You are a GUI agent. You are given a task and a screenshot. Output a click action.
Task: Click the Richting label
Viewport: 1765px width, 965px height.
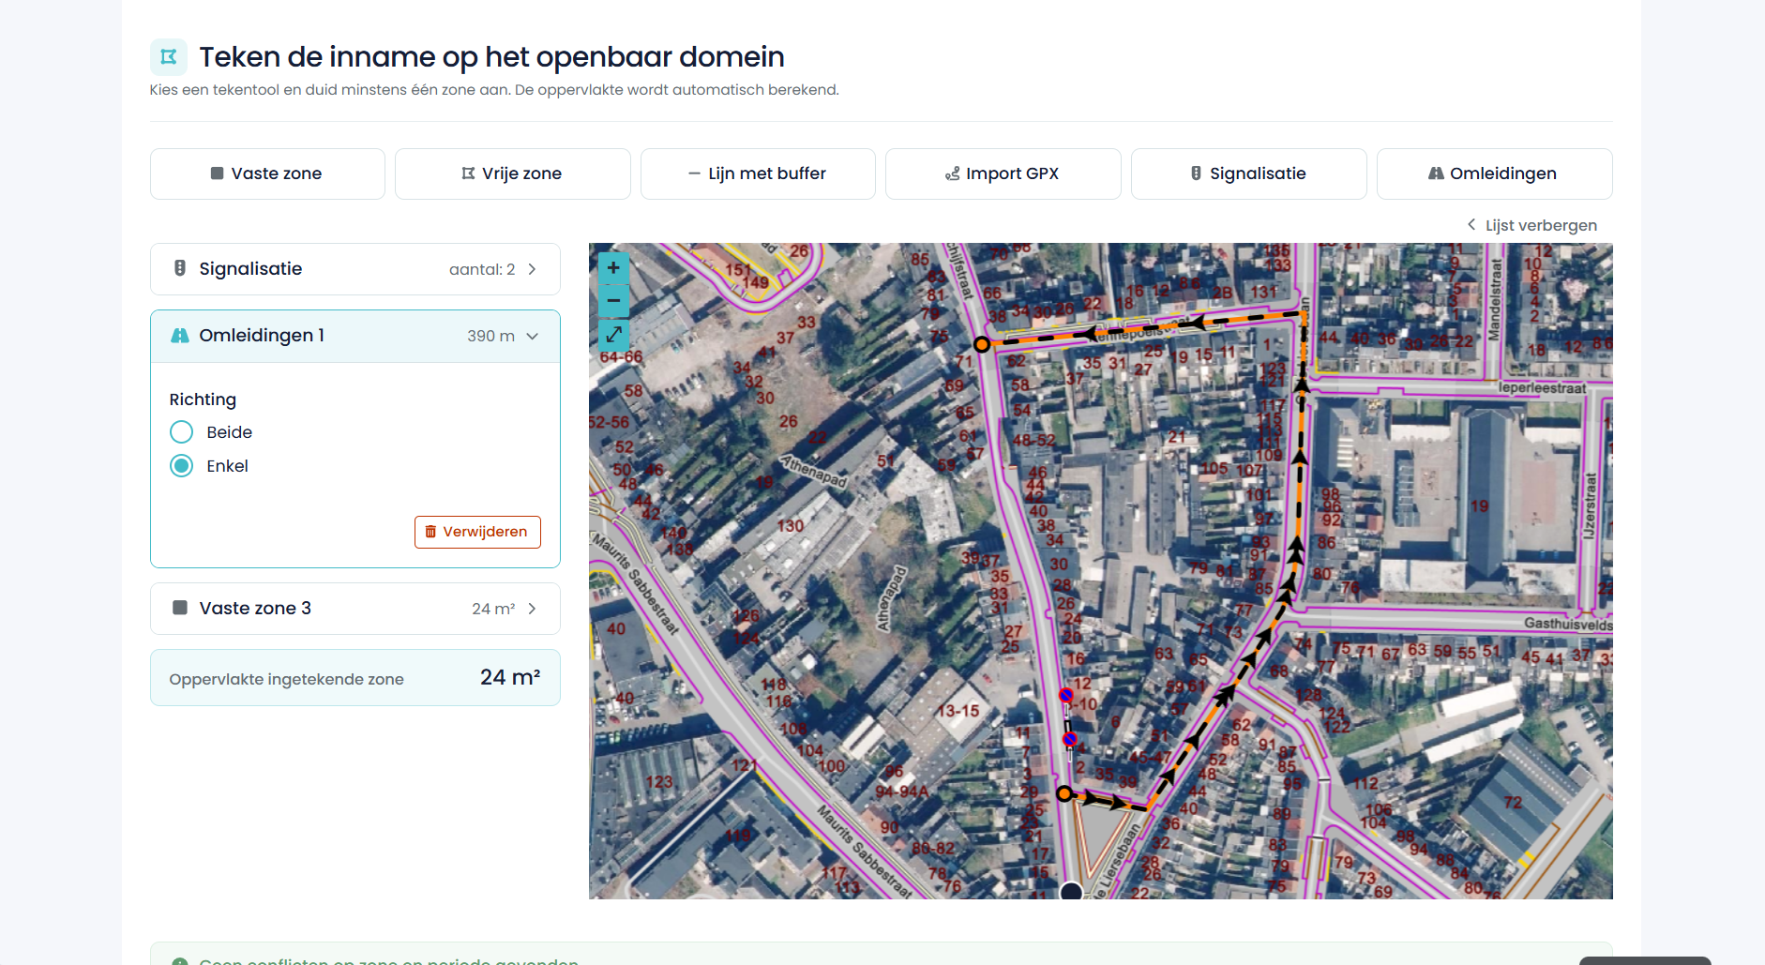pos(203,400)
